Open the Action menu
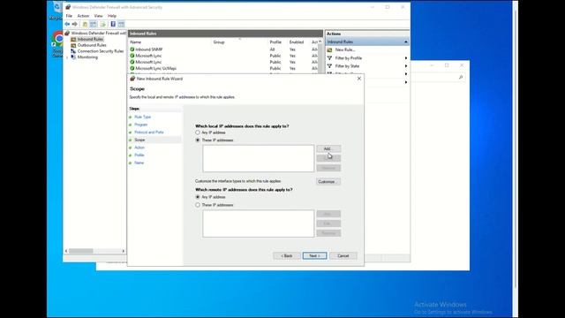Viewport: 565px width, 318px height. pyautogui.click(x=83, y=16)
